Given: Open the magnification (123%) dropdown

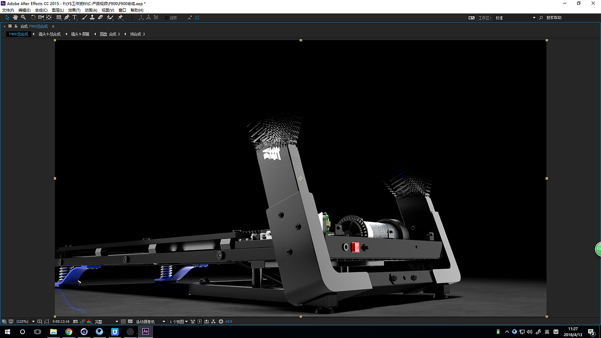Looking at the screenshot, I should point(25,322).
